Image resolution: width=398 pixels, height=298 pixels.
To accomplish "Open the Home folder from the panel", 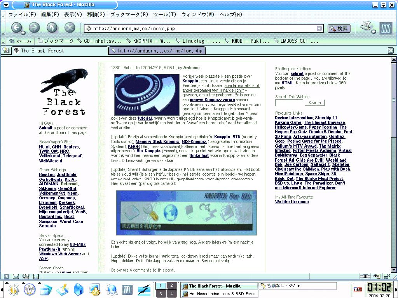I will tap(79, 289).
